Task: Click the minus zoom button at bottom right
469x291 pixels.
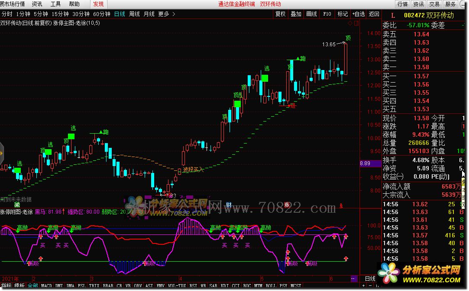Action: point(370,286)
